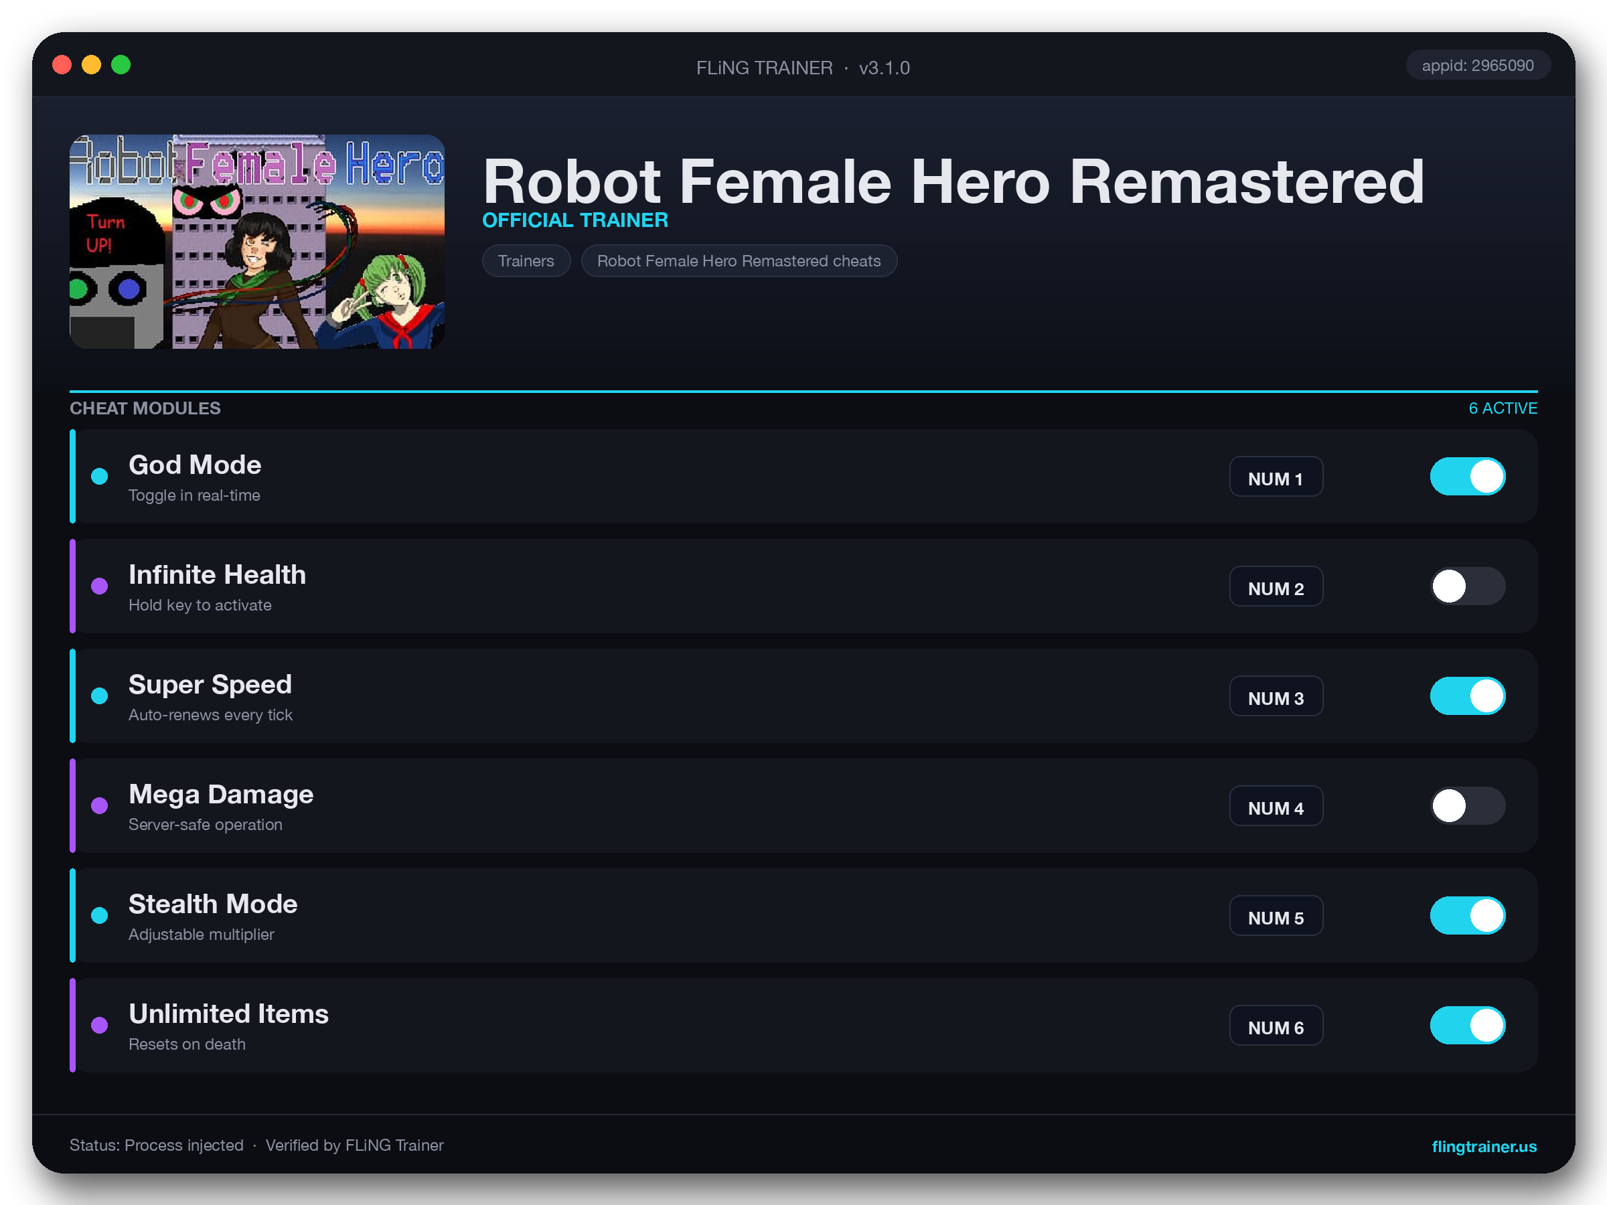The image size is (1607, 1205).
Task: Open the Trainers tag
Action: click(526, 261)
